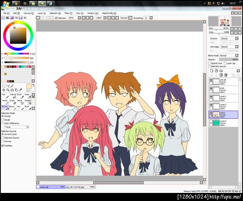Viewport: 243px width, 201px height.
Task: Click the foreground color swatch
Action: pos(29,86)
